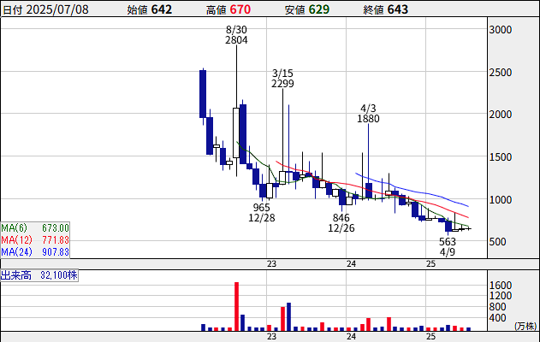540x342 pixels.
Task: Click the 出来高 32,100株 volume label
Action: click(x=39, y=275)
